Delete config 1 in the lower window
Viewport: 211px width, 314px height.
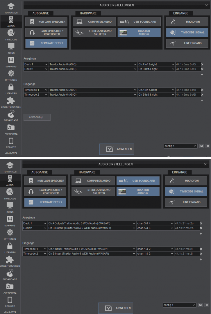(x=207, y=305)
